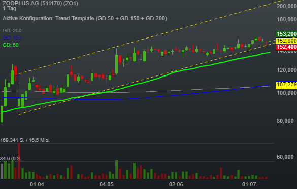Viewport: 297px width, 189px height.
Task: Click the 120,000 axis value
Action: click(x=286, y=70)
